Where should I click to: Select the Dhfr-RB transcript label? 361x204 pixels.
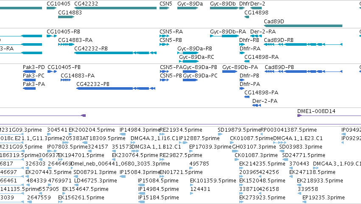pos(249,40)
